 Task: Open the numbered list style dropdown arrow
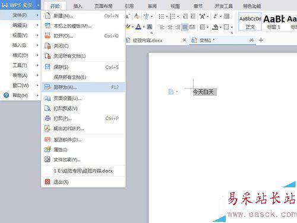click(178, 17)
